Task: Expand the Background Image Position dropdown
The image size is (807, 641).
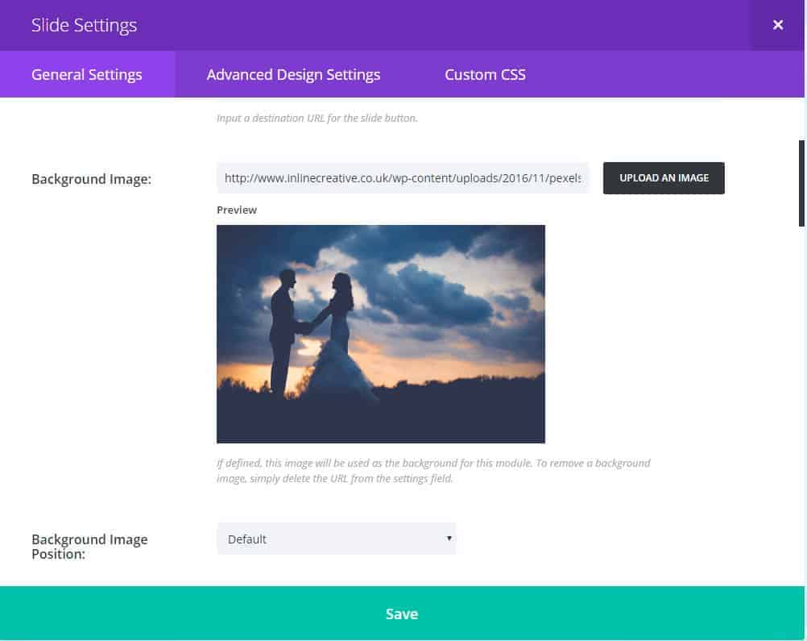Action: 337,539
